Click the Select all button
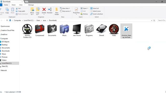Screen dimensions: 166x93 click(x=94, y=8)
